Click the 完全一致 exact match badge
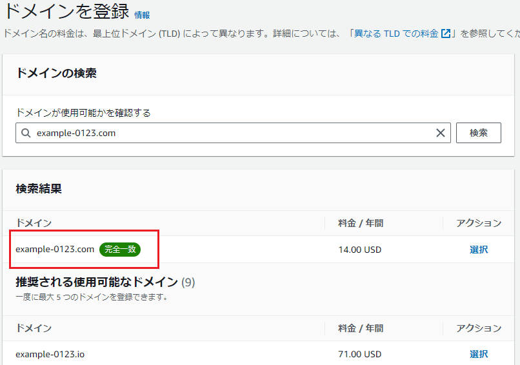Viewport: 520px width, 365px height. 120,250
